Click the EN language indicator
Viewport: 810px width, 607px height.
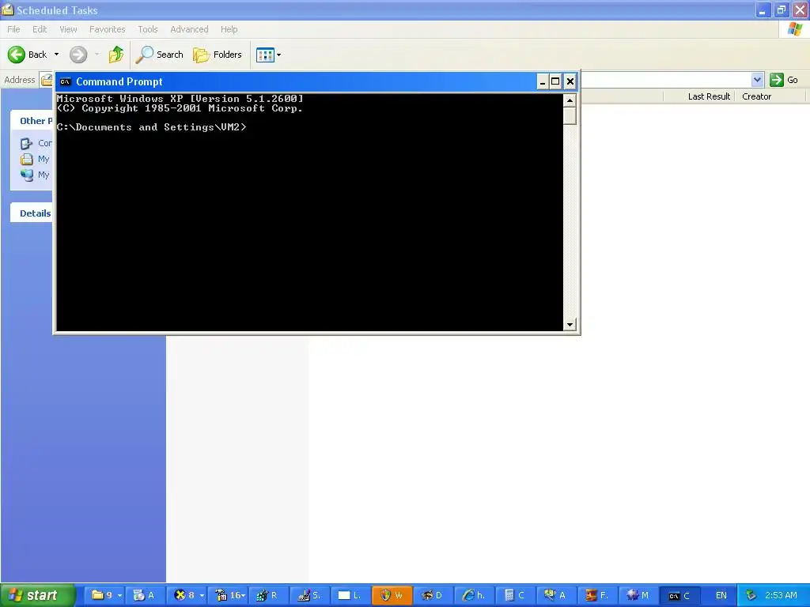(721, 596)
